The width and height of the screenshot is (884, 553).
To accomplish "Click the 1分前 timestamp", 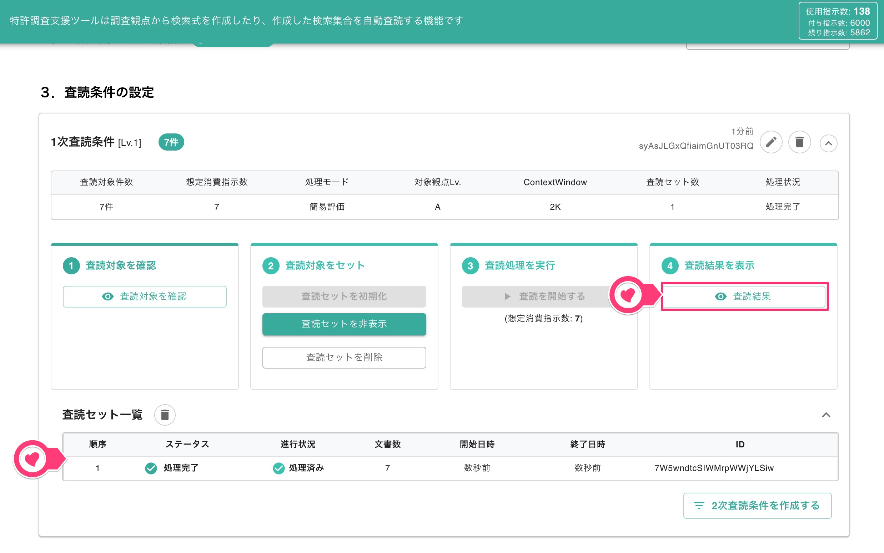I will pos(742,131).
